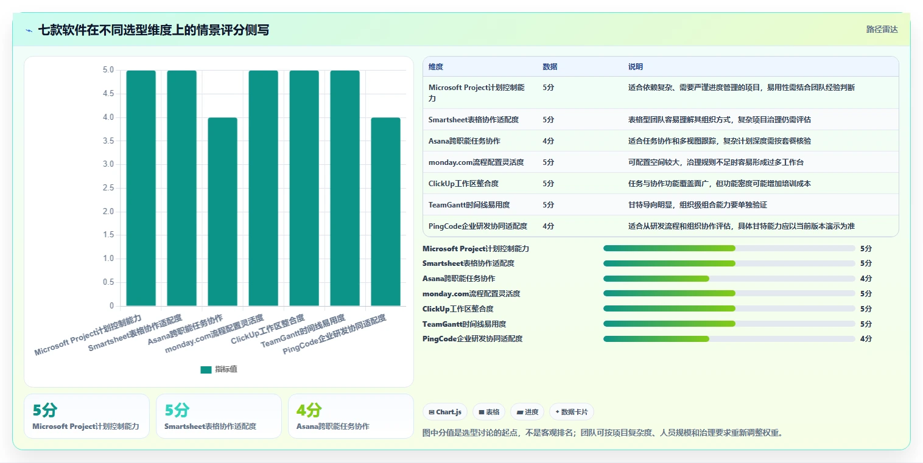Click the 4分 score in the Asana table row
Viewport: 923px width, 463px height.
(549, 141)
